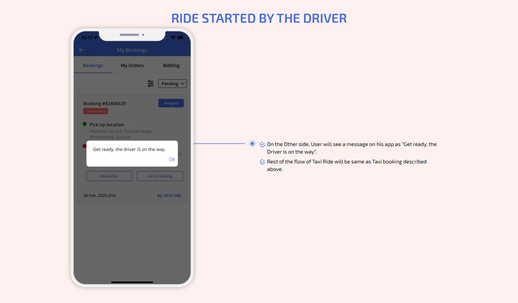Tap the back arrow in My Bookings header
Viewport: 518px width, 303px height.
click(82, 50)
